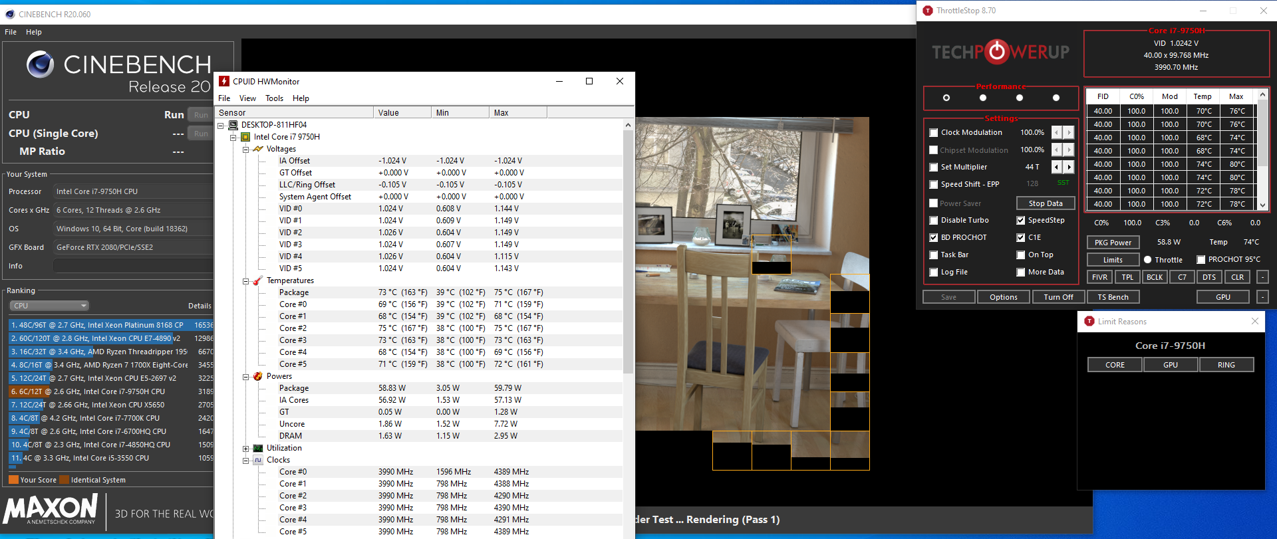The height and width of the screenshot is (539, 1277).
Task: Click the TPL button in ThrottleStop
Action: point(1127,277)
